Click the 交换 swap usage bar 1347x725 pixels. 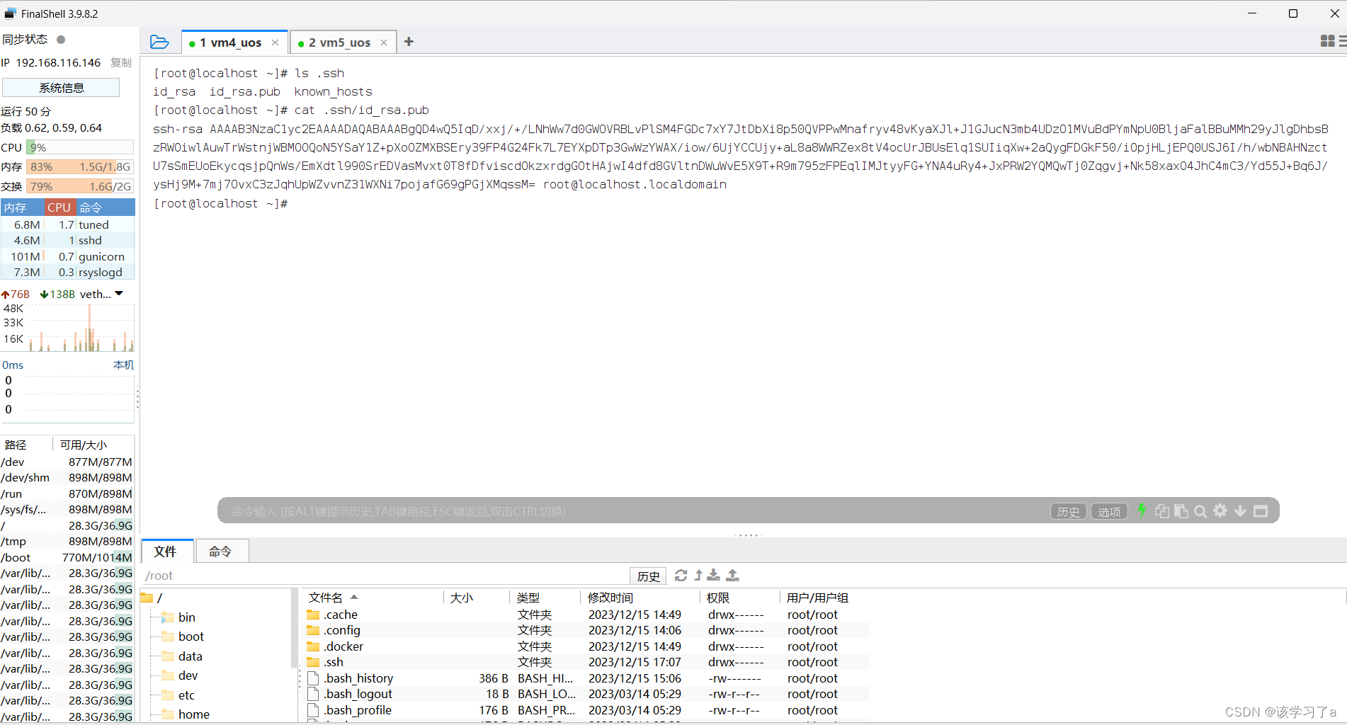(80, 186)
